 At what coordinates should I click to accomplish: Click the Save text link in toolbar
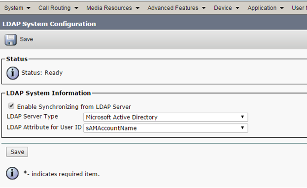tap(27, 39)
